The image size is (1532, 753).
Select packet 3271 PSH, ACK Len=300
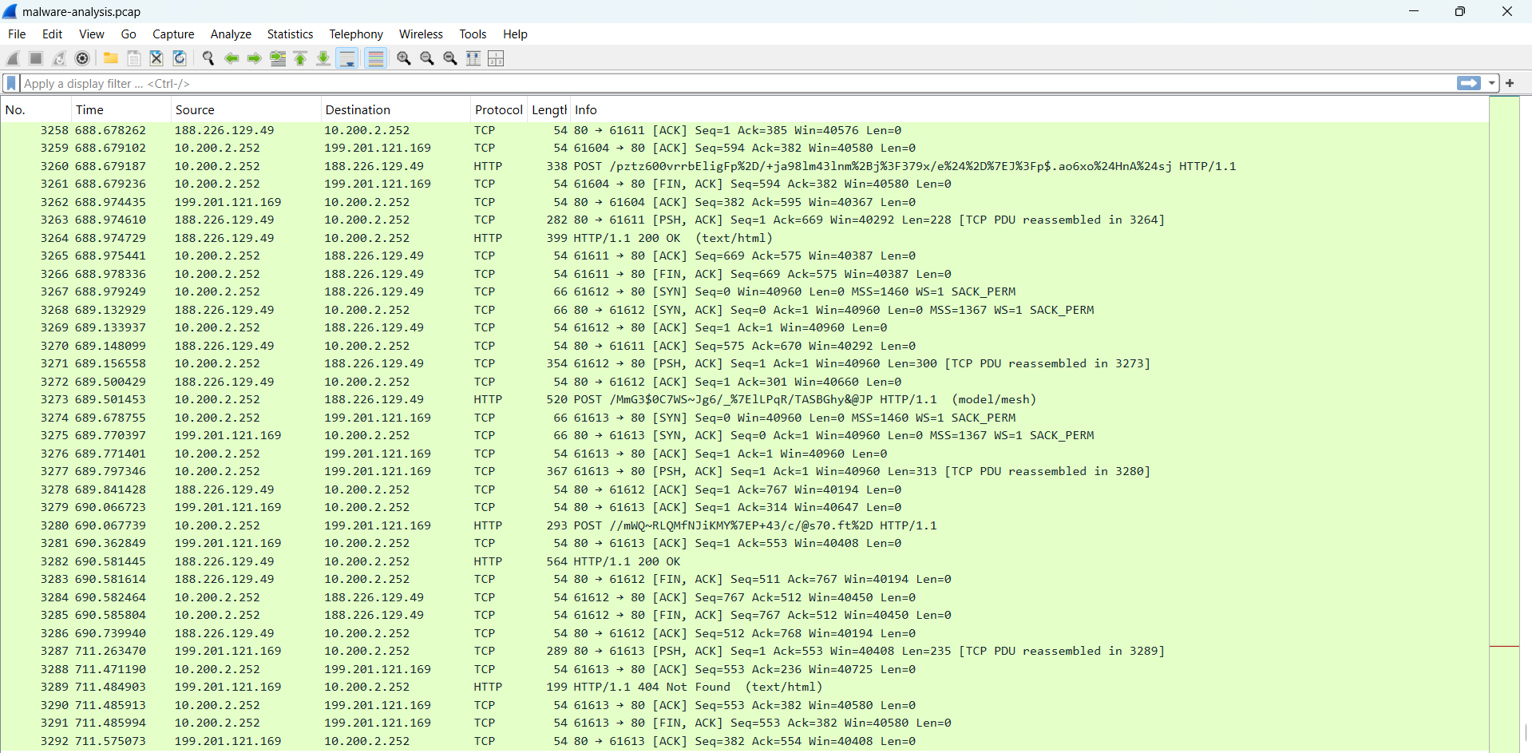coord(745,363)
